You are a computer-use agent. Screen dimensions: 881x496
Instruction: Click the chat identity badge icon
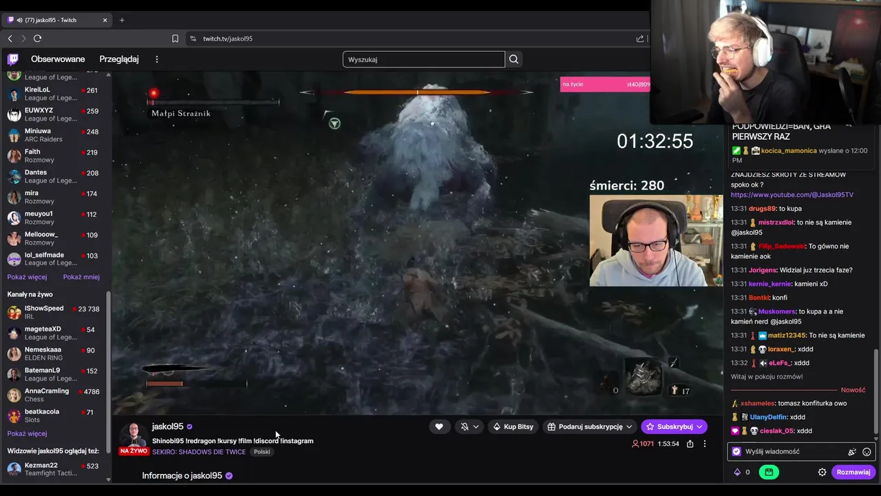point(736,452)
